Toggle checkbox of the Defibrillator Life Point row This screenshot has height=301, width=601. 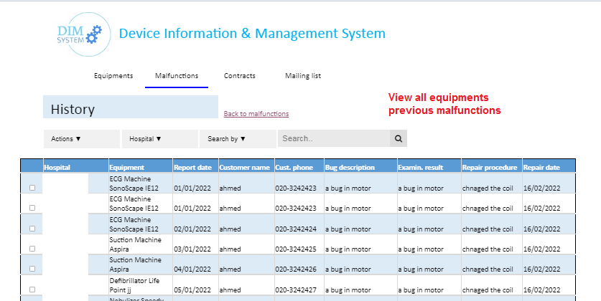(x=32, y=290)
